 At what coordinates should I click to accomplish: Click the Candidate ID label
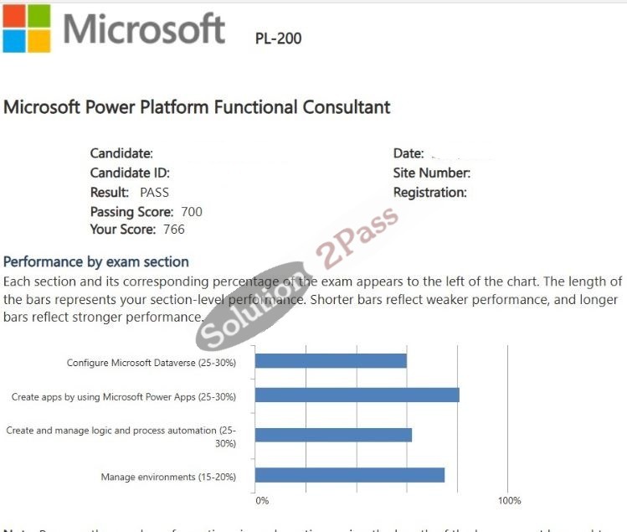[x=130, y=173]
